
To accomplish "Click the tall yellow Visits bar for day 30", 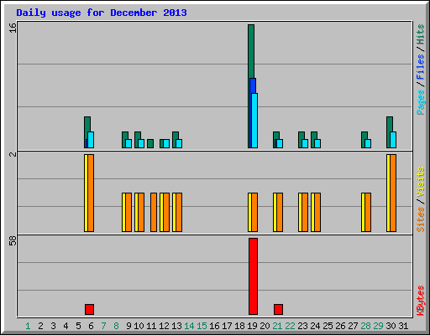I will click(388, 193).
